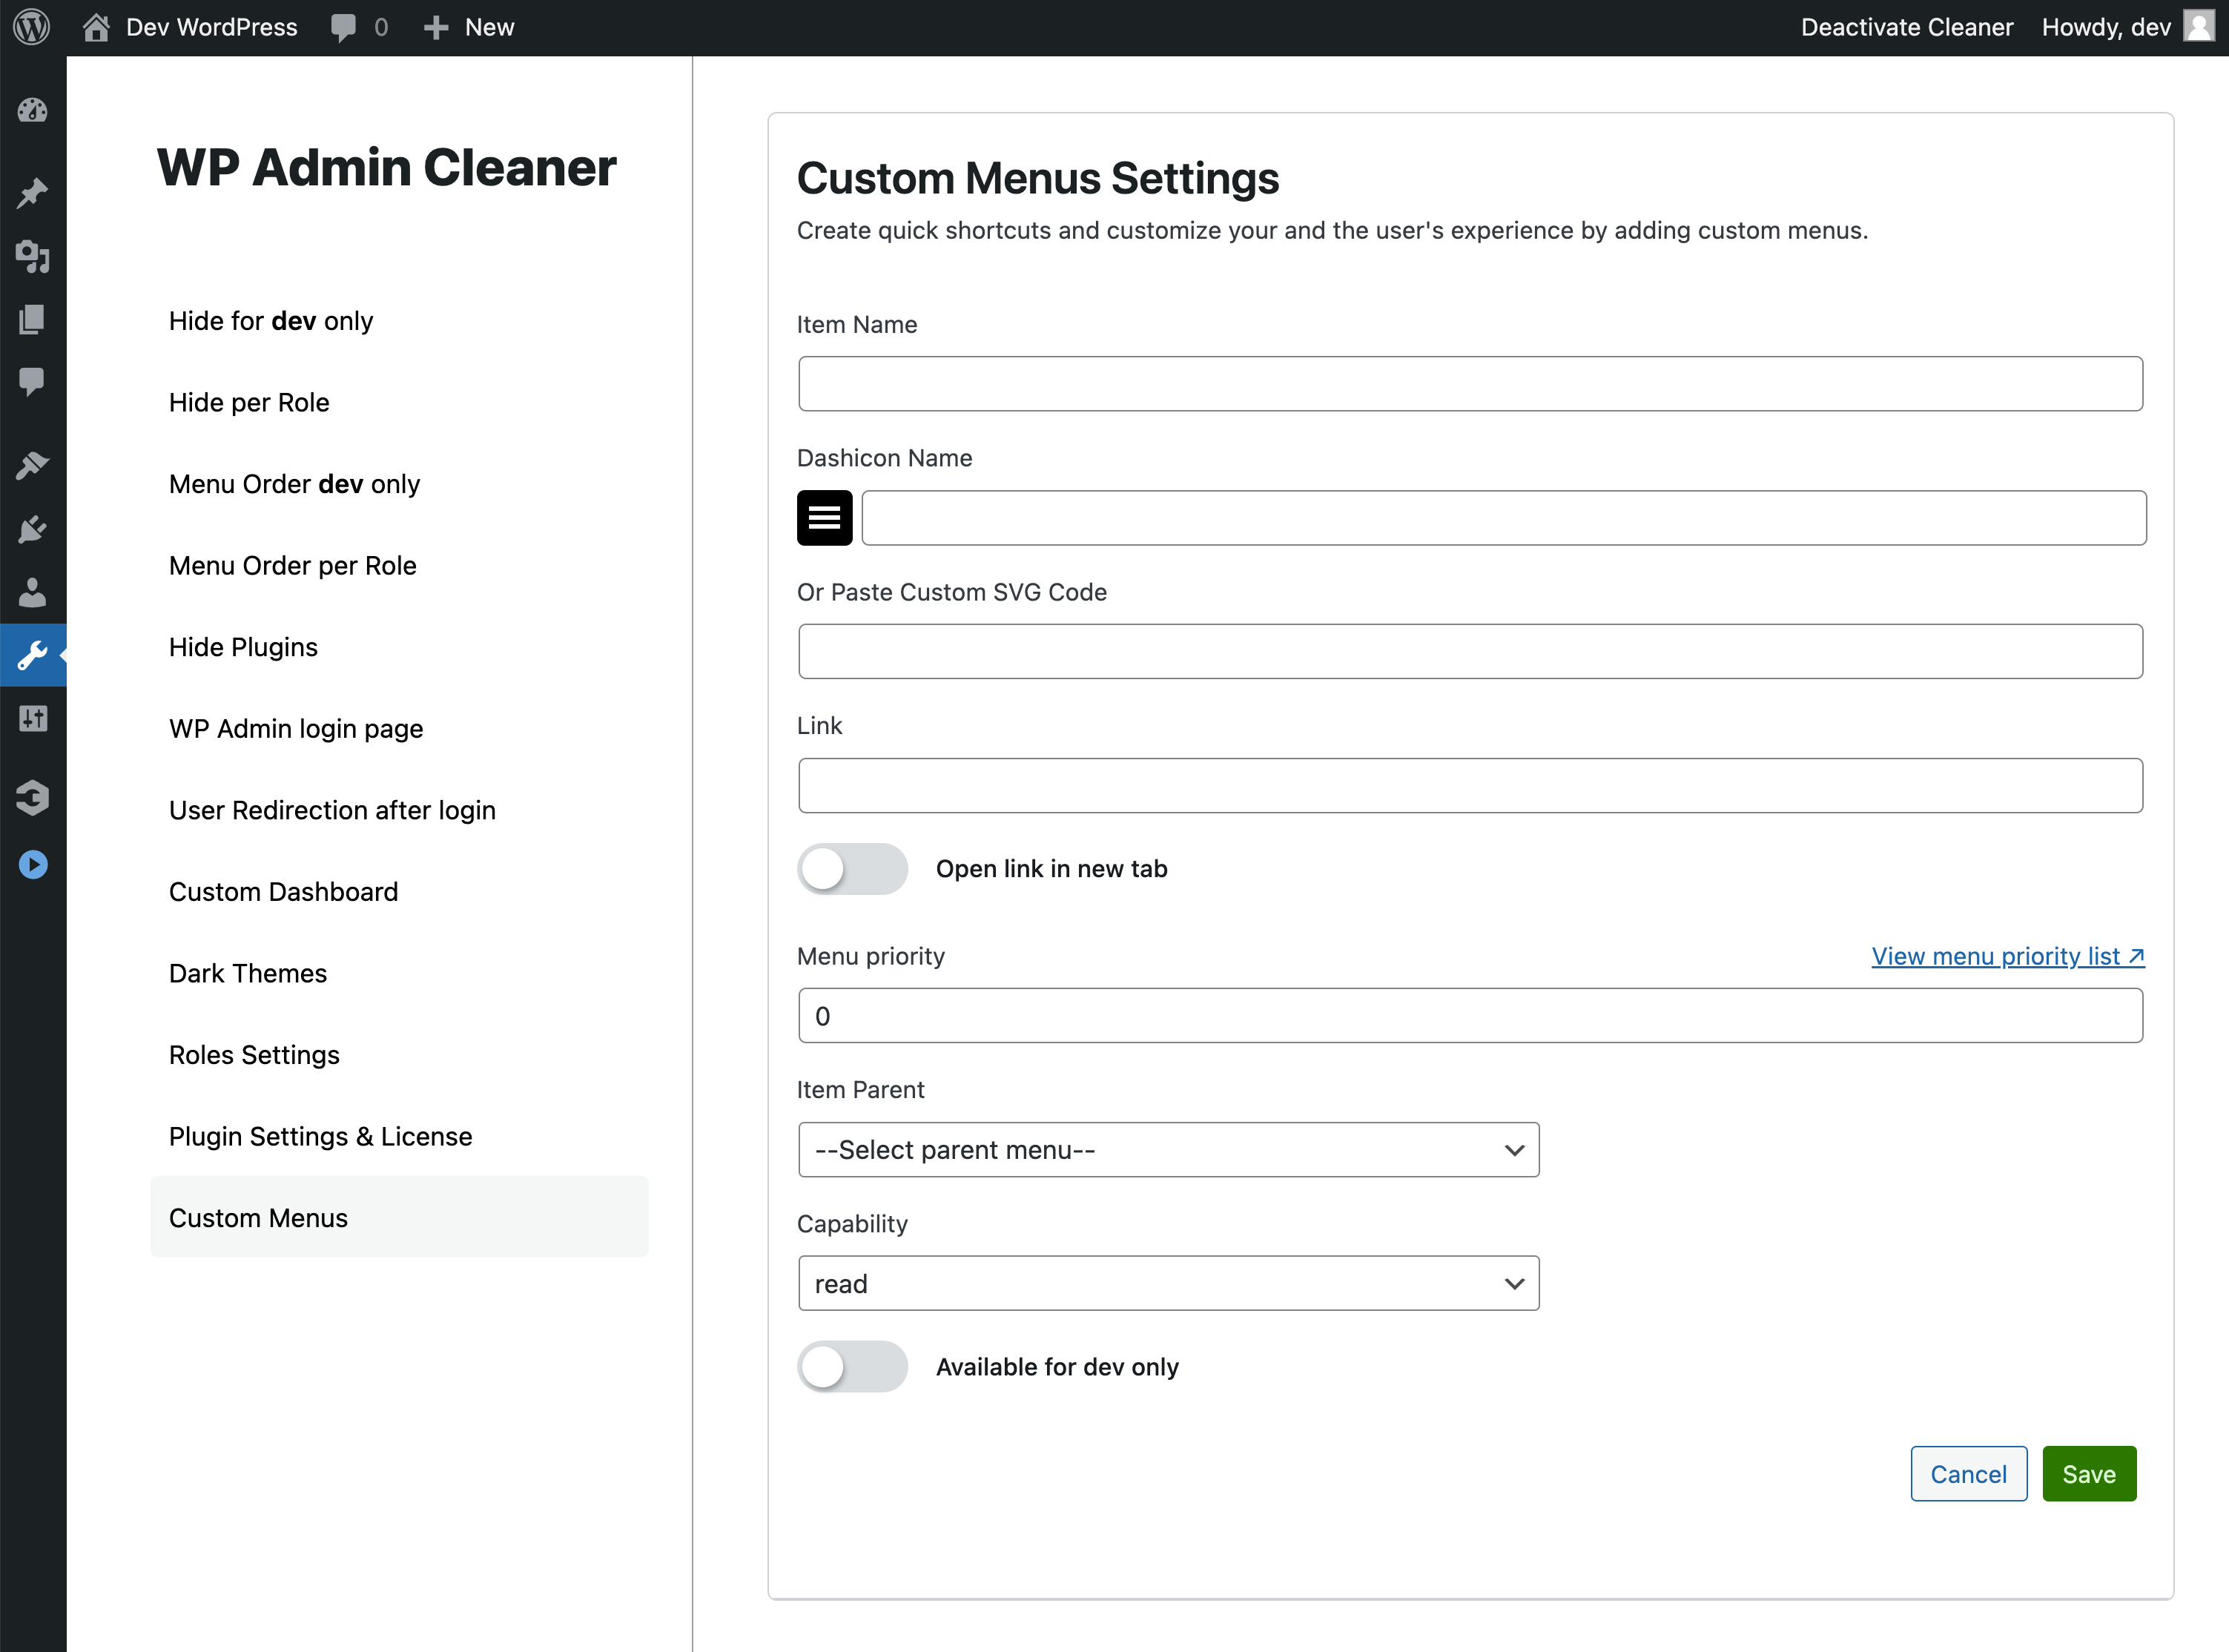Toggle Available for dev only

pos(852,1367)
